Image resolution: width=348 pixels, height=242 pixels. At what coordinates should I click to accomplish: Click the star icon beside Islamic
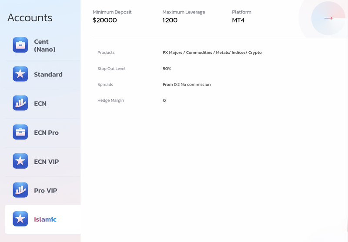tap(20, 219)
